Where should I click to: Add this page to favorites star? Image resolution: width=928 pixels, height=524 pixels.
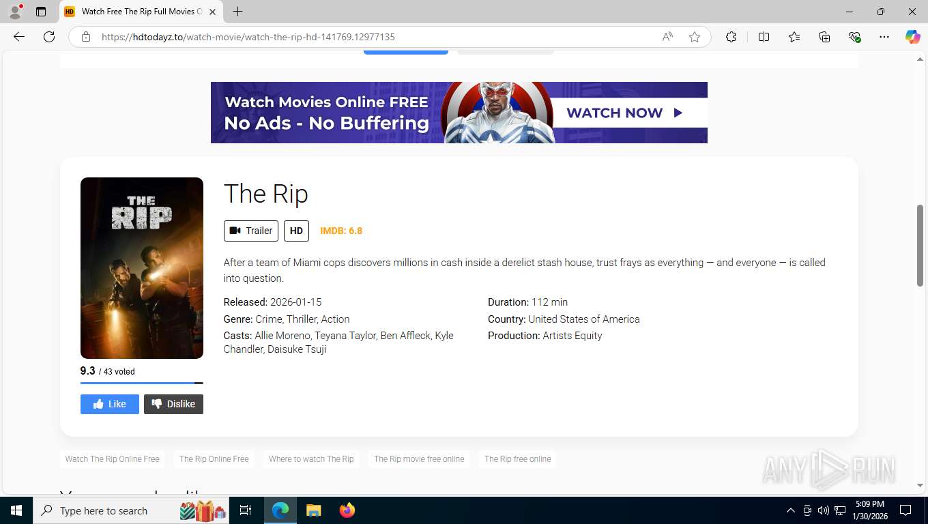pos(695,37)
